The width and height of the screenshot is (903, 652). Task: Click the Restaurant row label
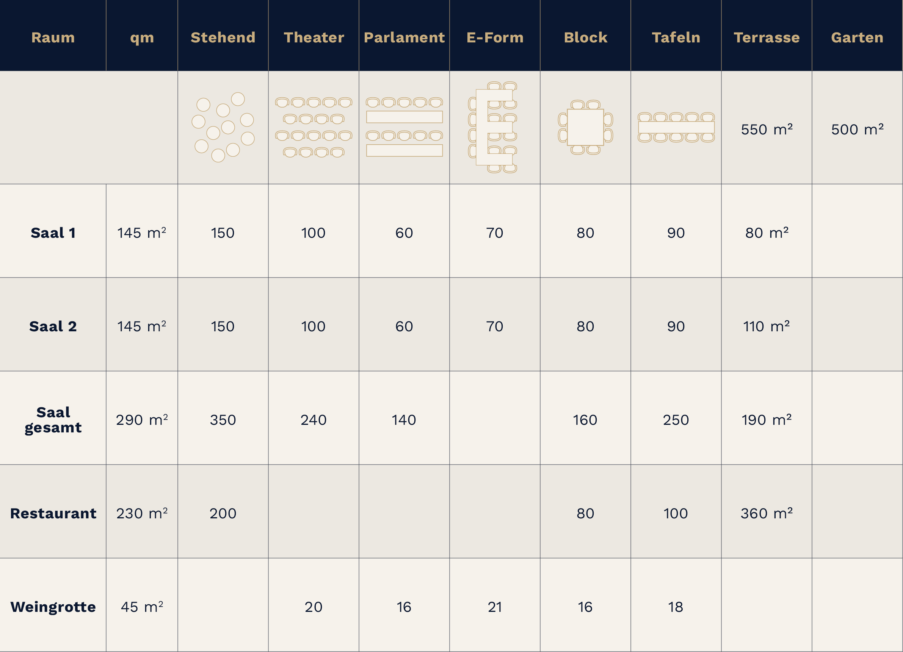pos(53,513)
